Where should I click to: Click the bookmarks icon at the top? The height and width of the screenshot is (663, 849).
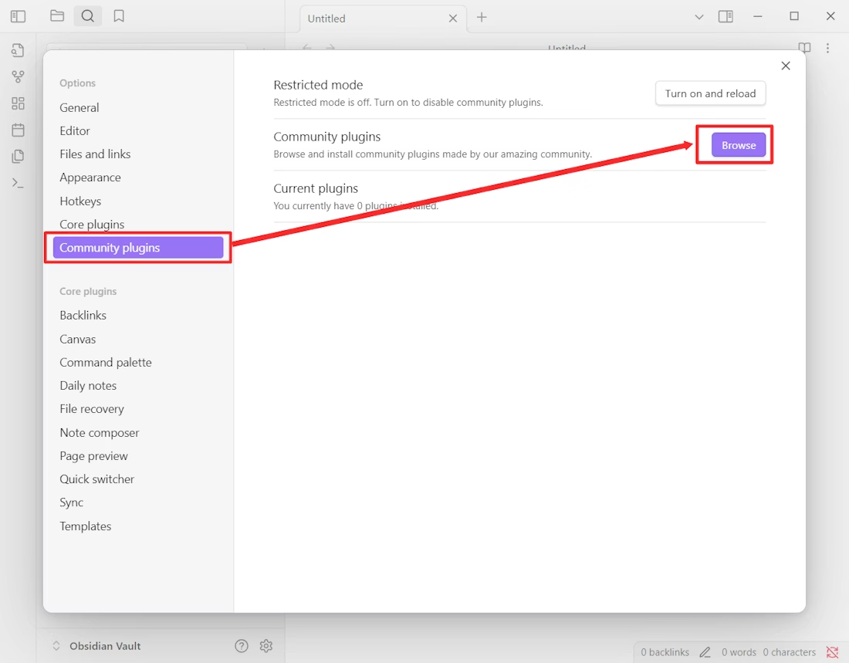(x=119, y=15)
